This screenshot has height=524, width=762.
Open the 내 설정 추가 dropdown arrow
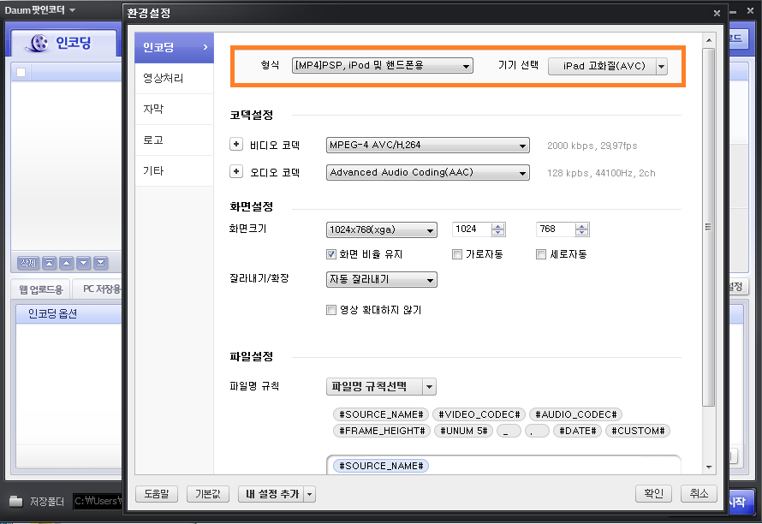(x=309, y=494)
